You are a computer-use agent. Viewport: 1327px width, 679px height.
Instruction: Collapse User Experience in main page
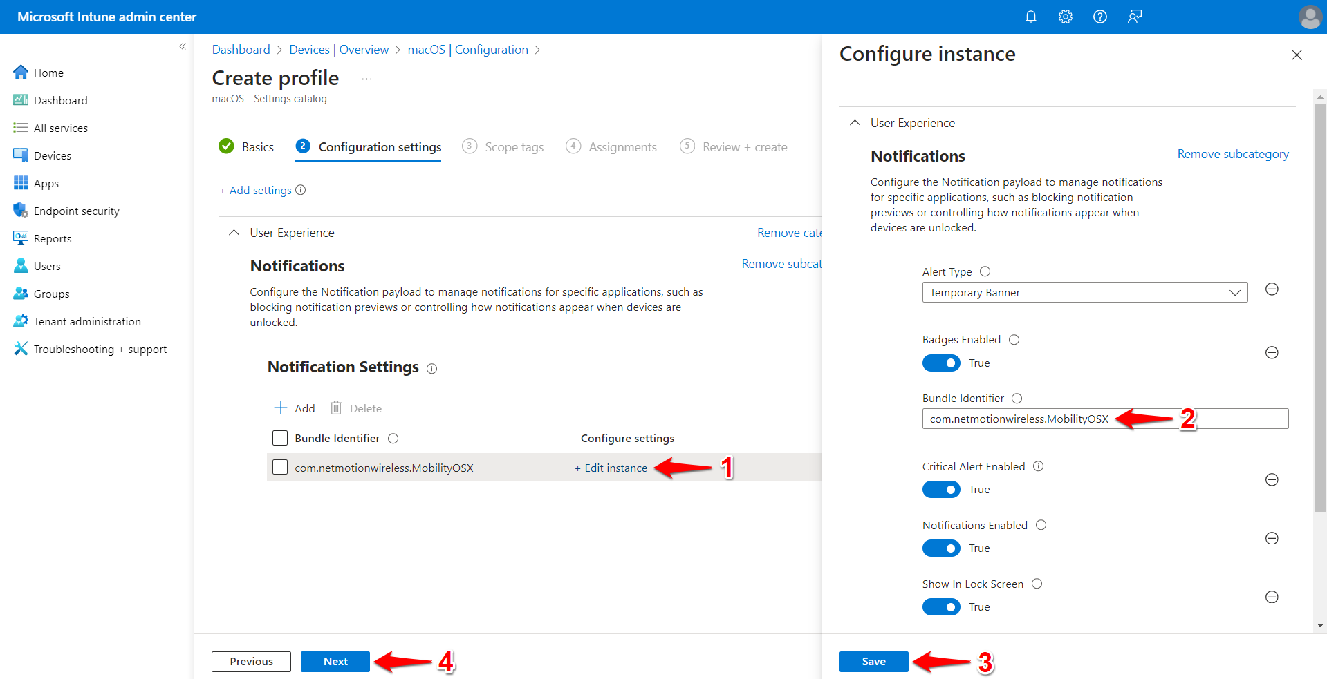[234, 233]
